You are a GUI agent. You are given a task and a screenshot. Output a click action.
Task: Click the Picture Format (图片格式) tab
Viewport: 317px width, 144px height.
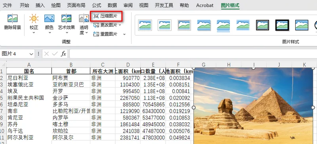coord(230,6)
